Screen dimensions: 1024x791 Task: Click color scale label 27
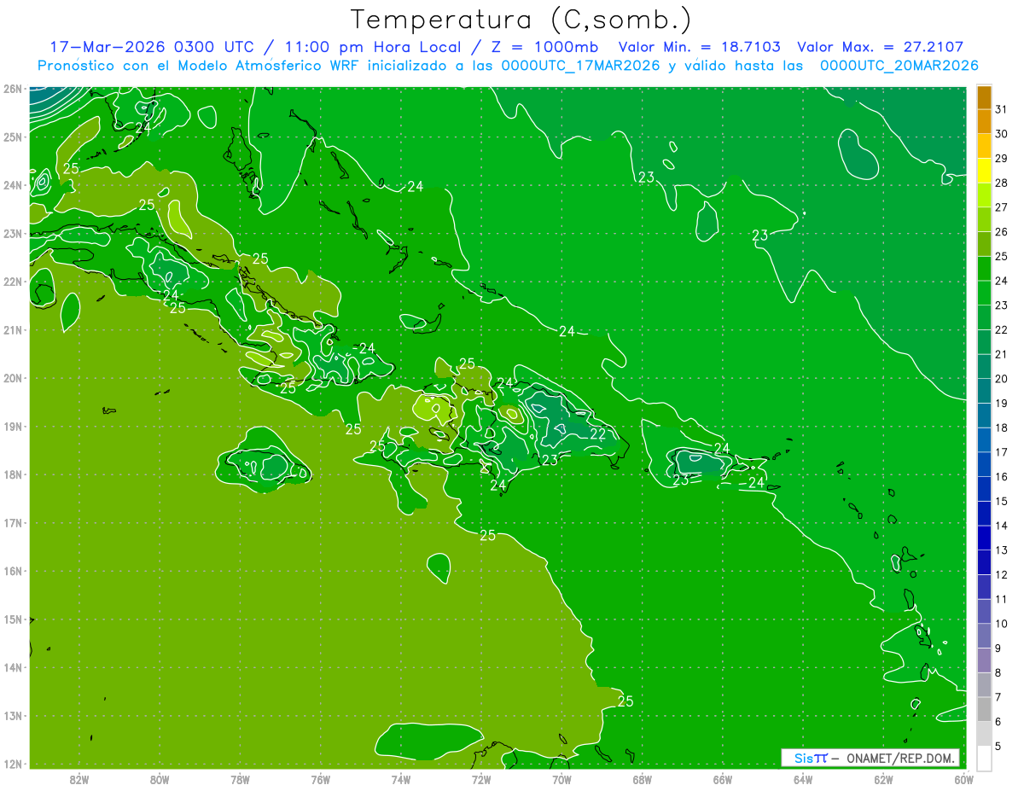(x=1001, y=207)
